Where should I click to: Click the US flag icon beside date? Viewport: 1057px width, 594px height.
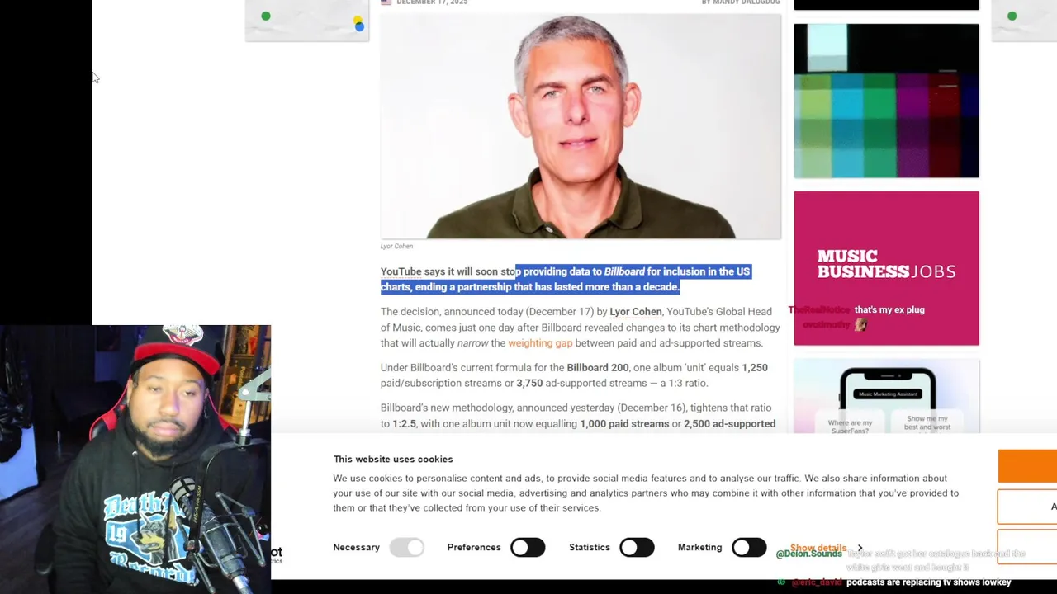click(386, 2)
